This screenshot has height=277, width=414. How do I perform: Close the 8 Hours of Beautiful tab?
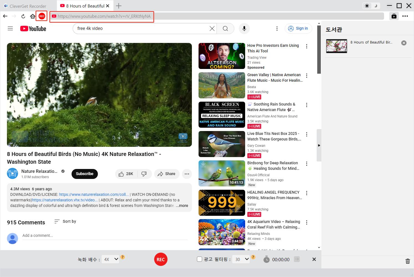[x=108, y=6]
